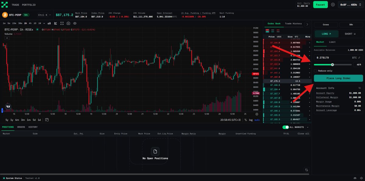Take a chart screenshot with the camera icon
This screenshot has height=181, width=365.
coord(68,23)
